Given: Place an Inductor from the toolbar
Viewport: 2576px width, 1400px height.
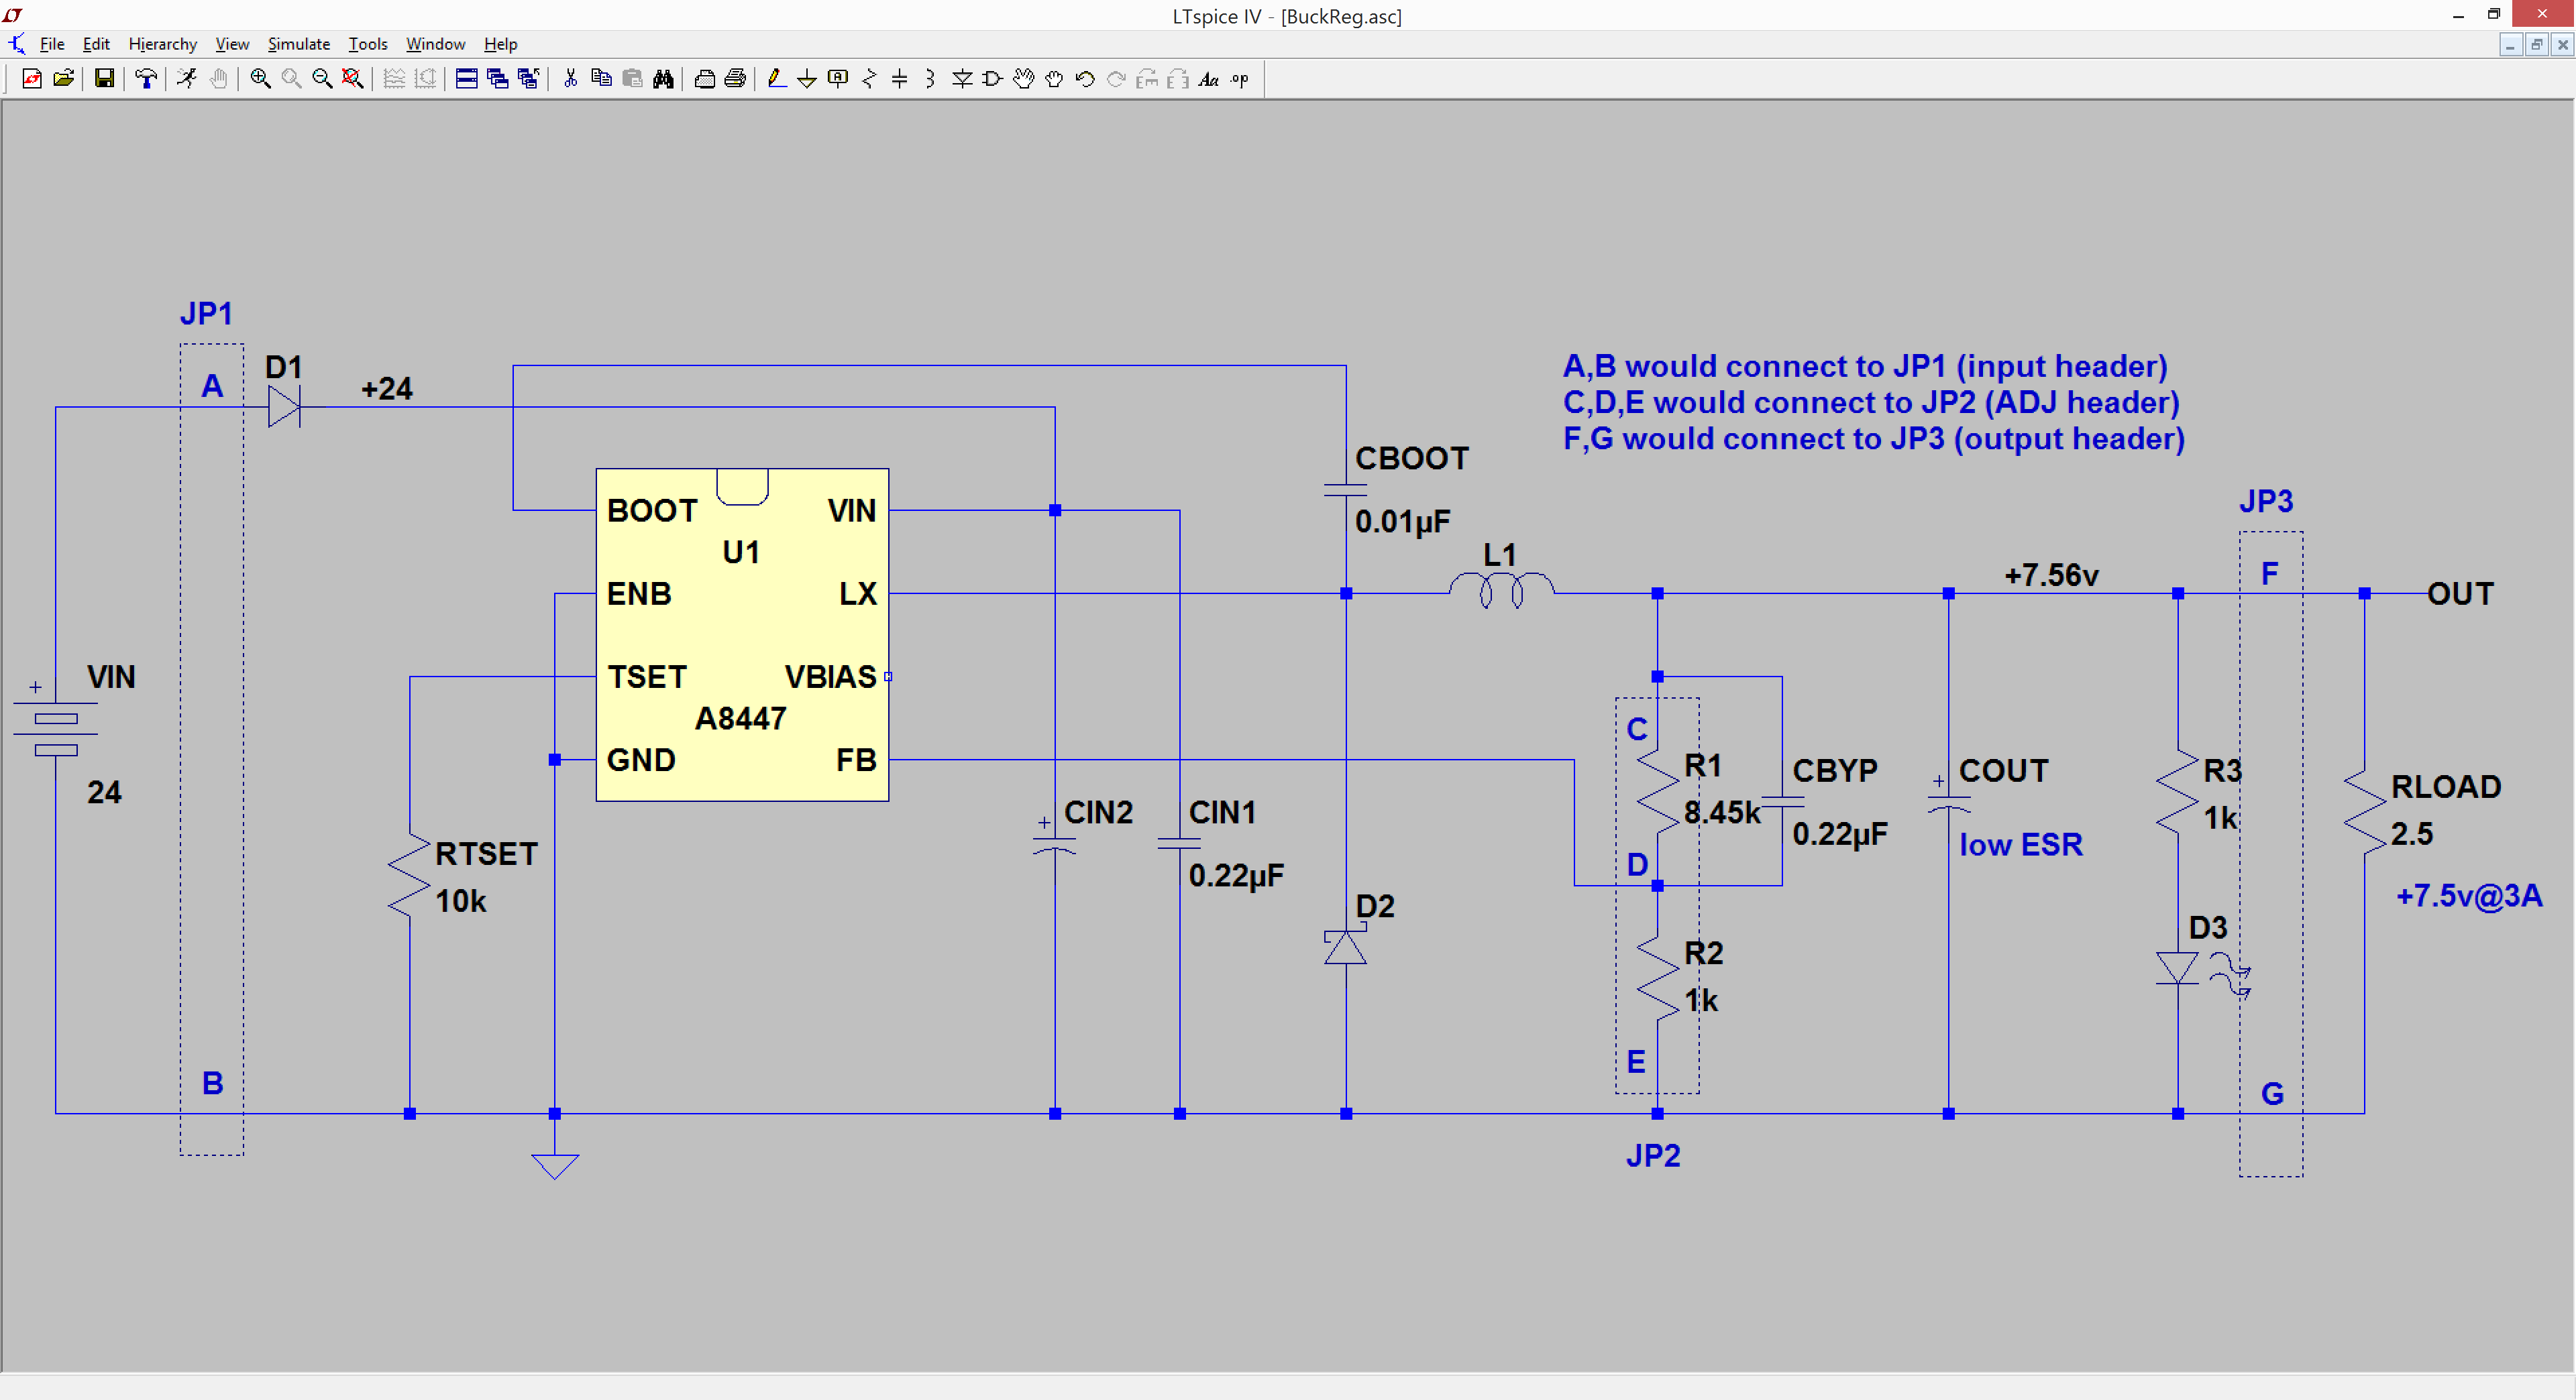Looking at the screenshot, I should [x=930, y=79].
